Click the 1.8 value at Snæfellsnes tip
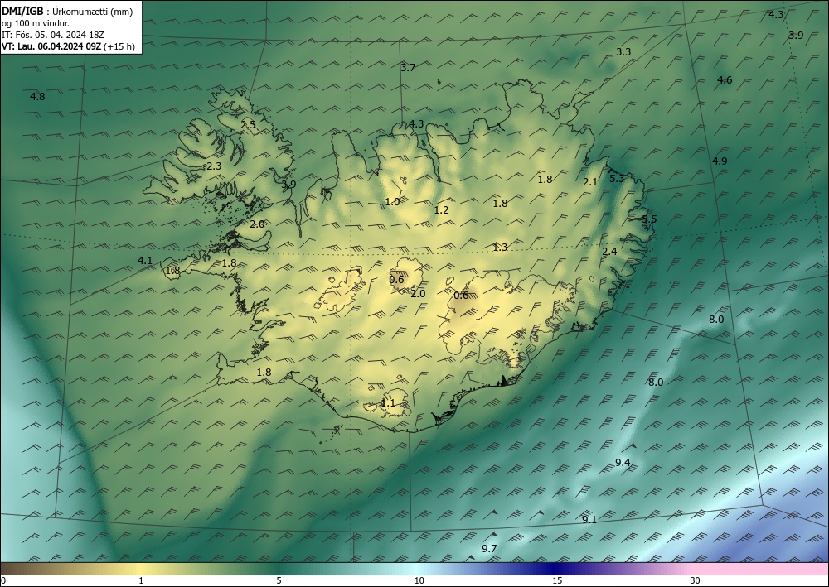This screenshot has width=829, height=587. coord(173,271)
